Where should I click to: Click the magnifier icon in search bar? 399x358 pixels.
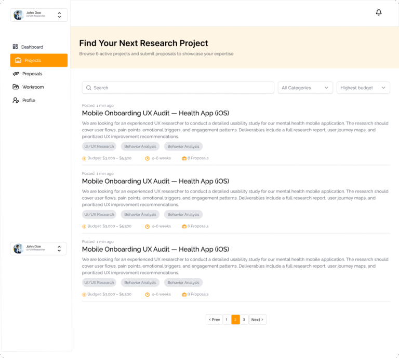(89, 88)
